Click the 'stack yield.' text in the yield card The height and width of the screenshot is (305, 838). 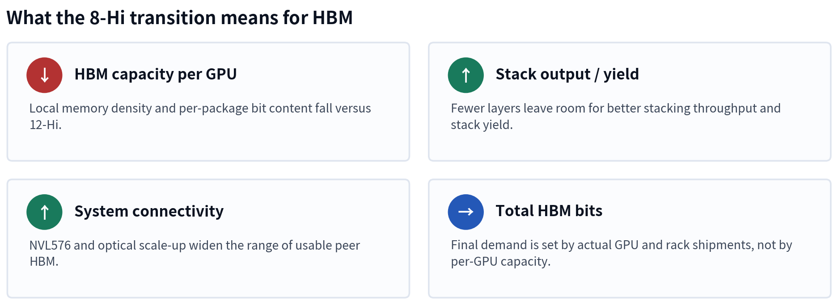[482, 125]
